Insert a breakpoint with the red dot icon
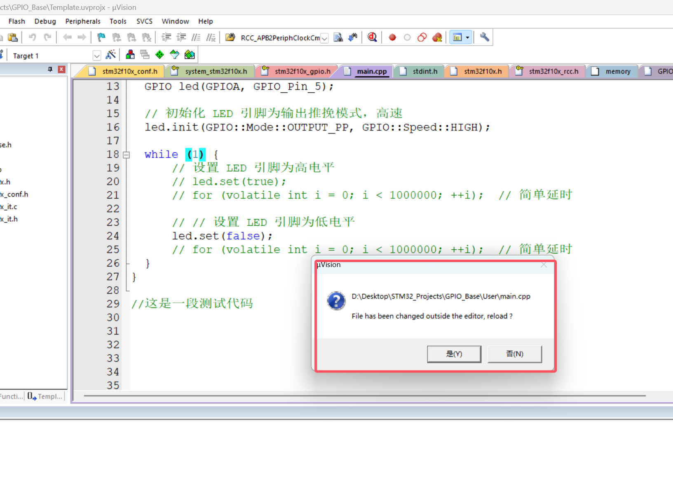The image size is (673, 478). (x=392, y=37)
